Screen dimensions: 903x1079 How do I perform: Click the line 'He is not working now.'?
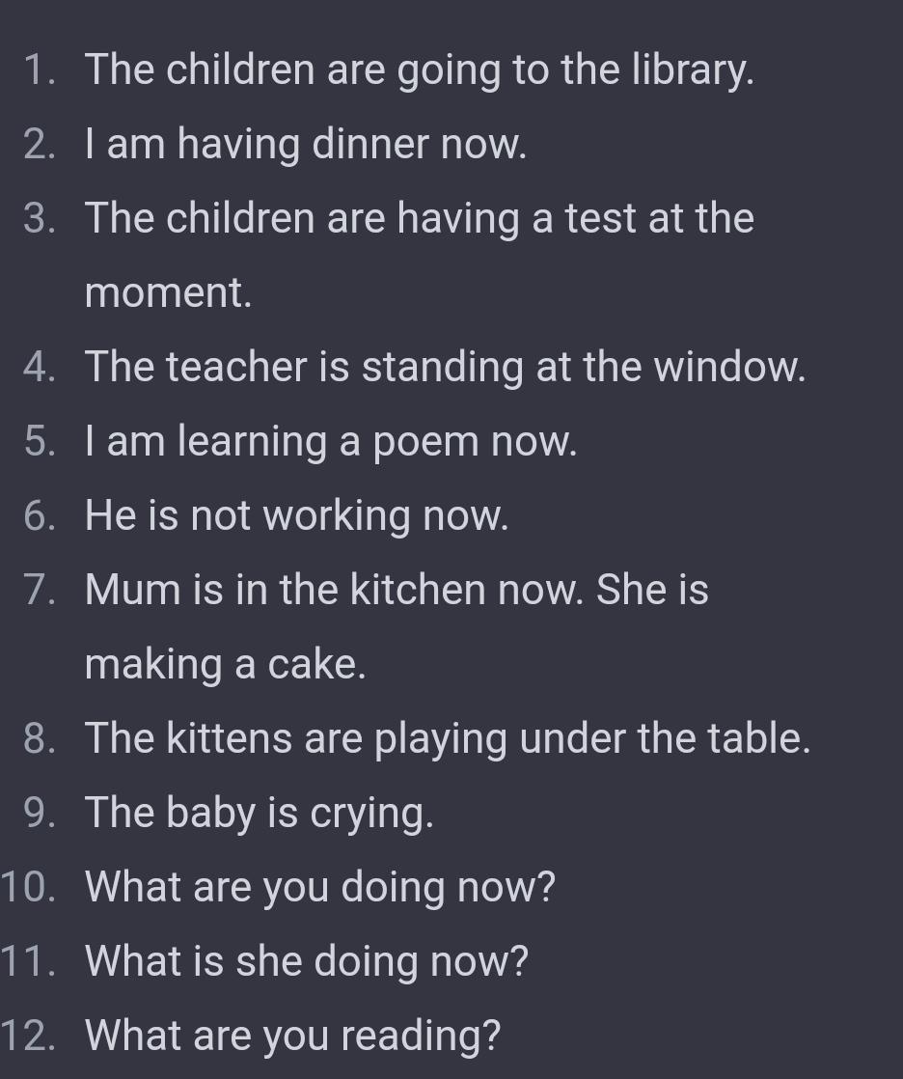tap(296, 515)
